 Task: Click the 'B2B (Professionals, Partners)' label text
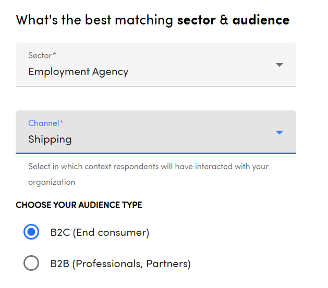coord(120,264)
